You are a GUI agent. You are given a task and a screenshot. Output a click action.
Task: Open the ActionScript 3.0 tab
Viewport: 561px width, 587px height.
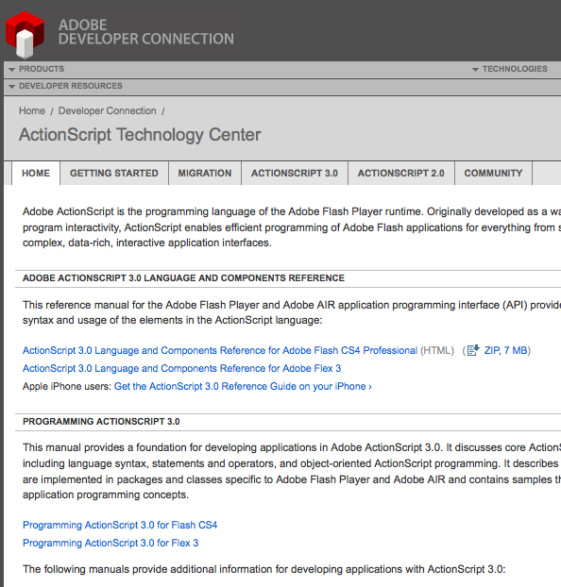295,173
